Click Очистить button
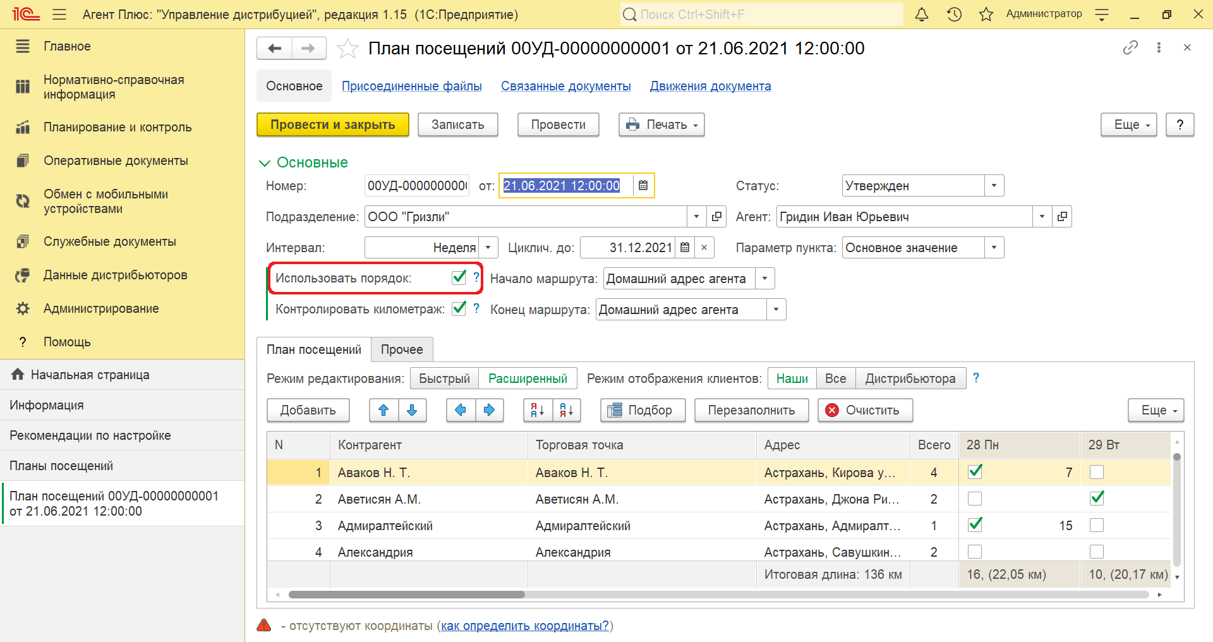The height and width of the screenshot is (642, 1213). pos(866,410)
